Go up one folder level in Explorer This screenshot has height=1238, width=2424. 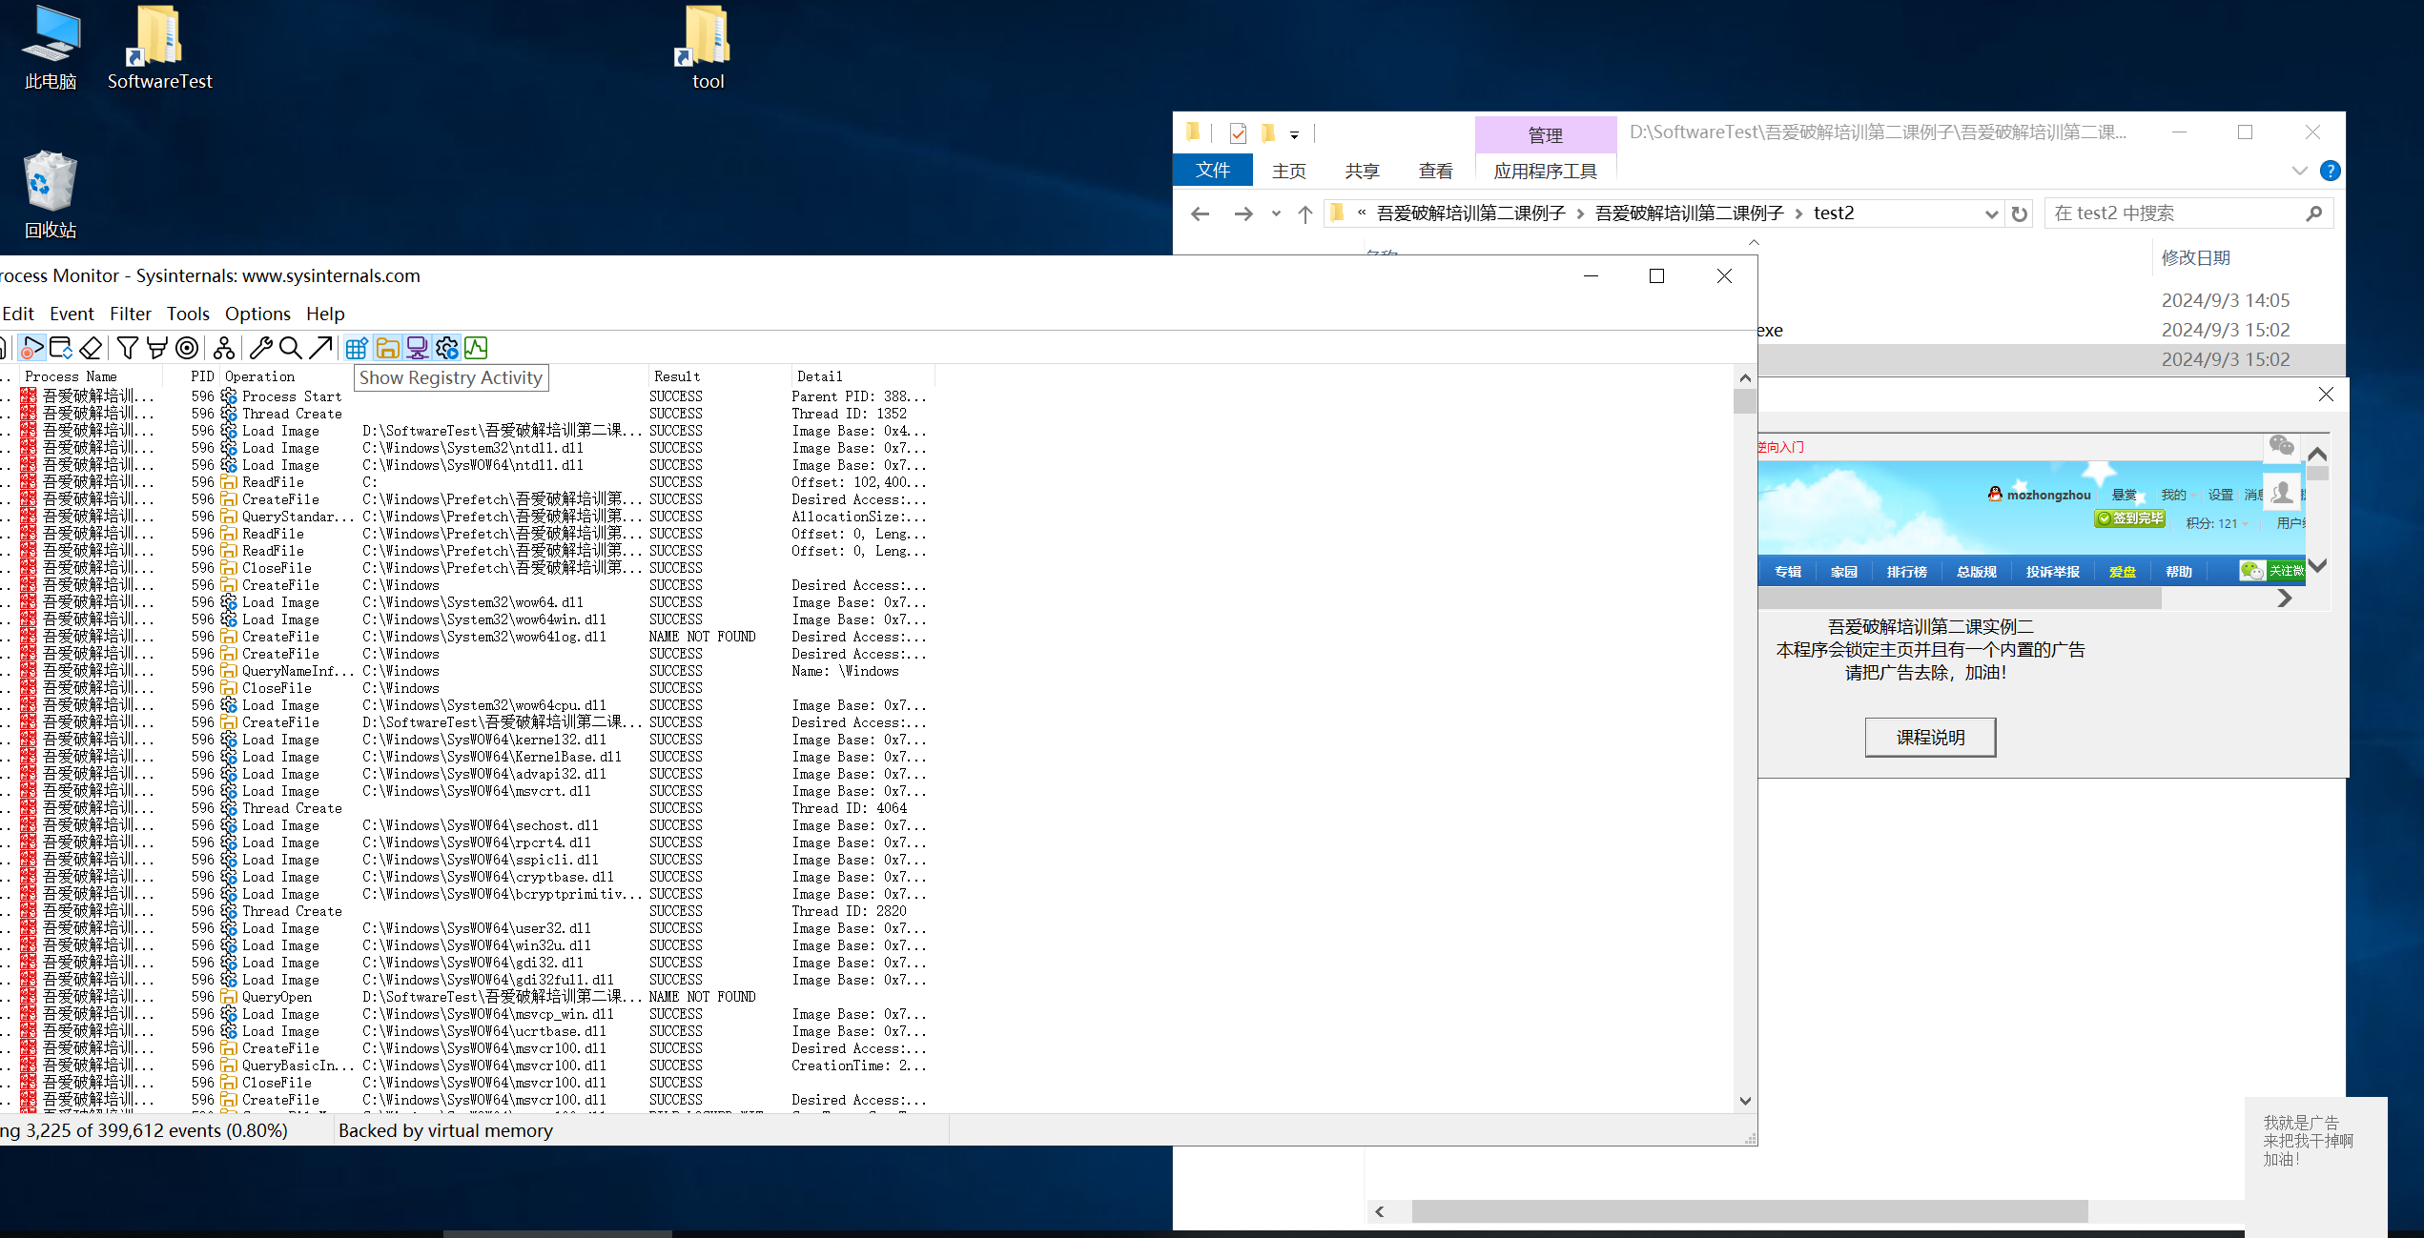tap(1304, 213)
